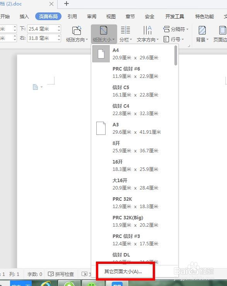Choose PRC 信封 #3 paper size
Viewport: 227px width, 286px height.
133,240
